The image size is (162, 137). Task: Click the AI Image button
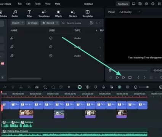[x=33, y=23]
